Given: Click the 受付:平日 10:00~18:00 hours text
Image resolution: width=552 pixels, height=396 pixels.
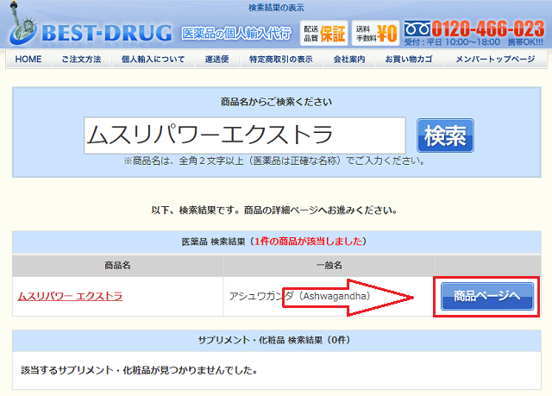Looking at the screenshot, I should click(x=452, y=42).
